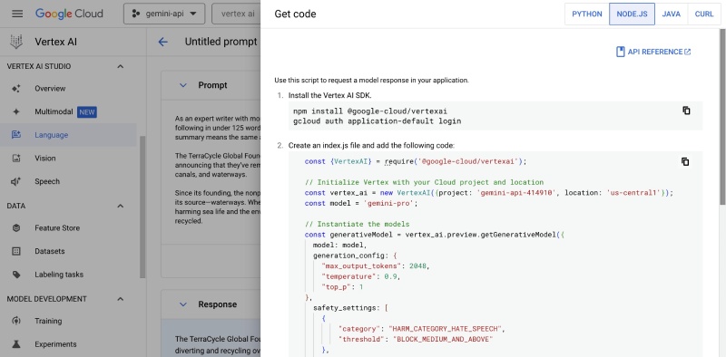The width and height of the screenshot is (726, 357).
Task: Click the Google Cloud logo
Action: (69, 14)
